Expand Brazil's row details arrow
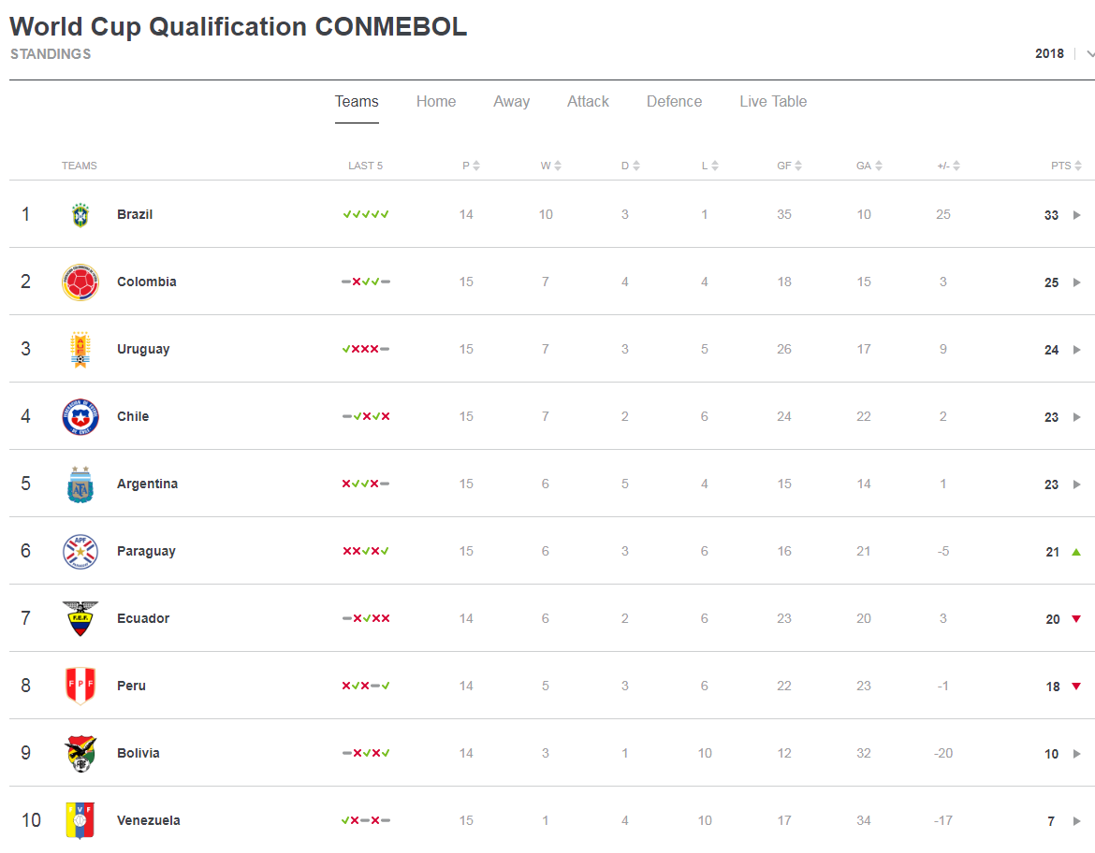Image resolution: width=1095 pixels, height=853 pixels. (1076, 215)
